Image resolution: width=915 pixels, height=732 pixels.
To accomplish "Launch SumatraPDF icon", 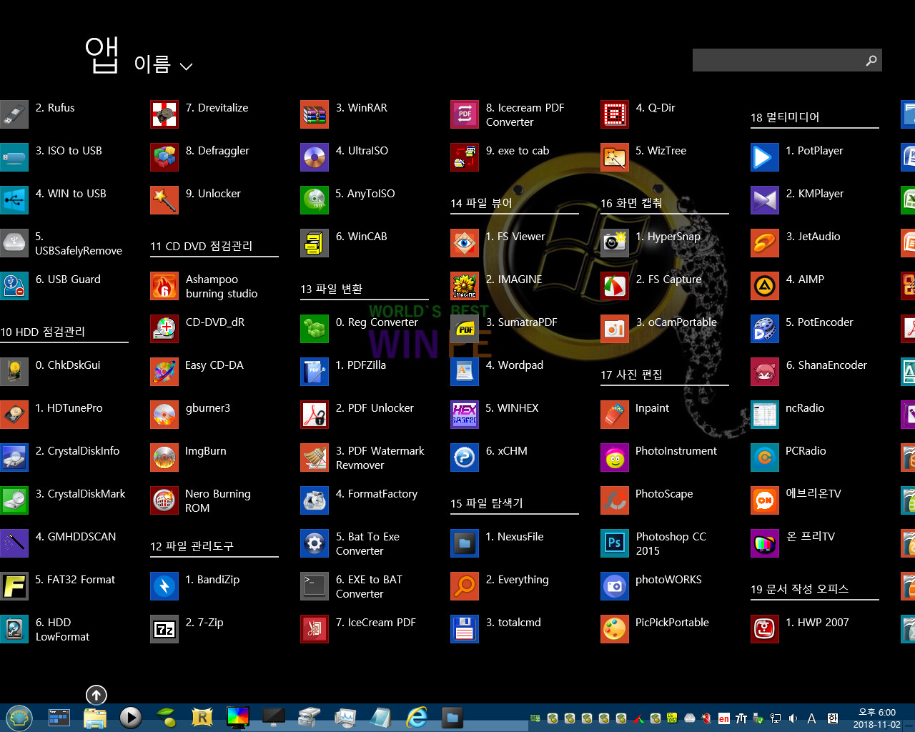I will tap(465, 329).
